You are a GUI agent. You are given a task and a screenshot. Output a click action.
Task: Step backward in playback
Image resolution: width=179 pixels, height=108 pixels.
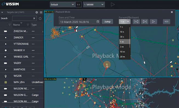tap(136, 22)
